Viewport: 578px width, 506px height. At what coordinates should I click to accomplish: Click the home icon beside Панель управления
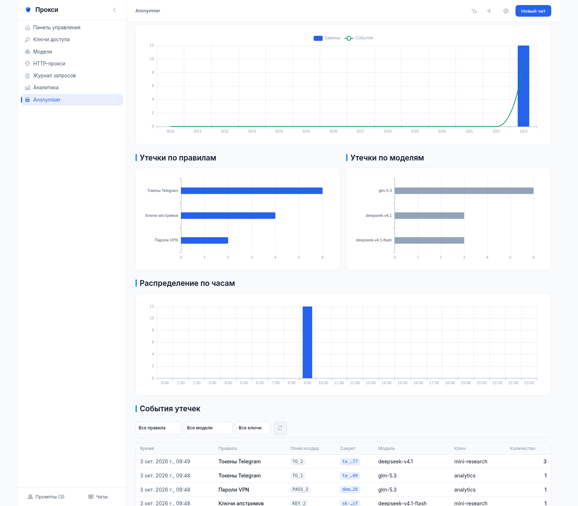[x=27, y=27]
